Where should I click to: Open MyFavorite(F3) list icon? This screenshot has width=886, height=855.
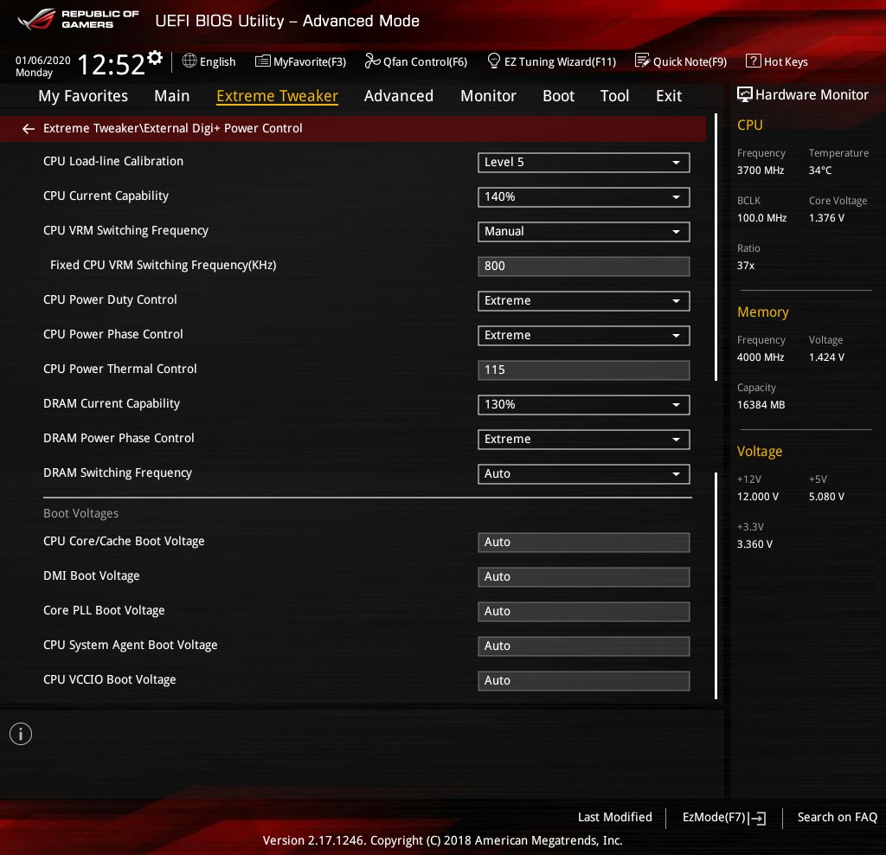click(x=263, y=61)
